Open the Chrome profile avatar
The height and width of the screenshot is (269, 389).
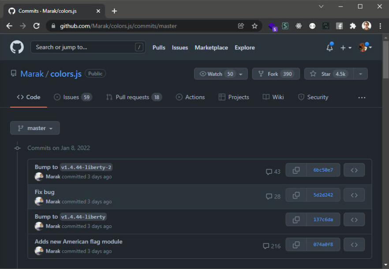tap(367, 26)
